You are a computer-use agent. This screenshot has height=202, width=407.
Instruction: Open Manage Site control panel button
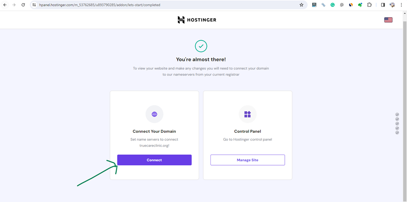(248, 160)
